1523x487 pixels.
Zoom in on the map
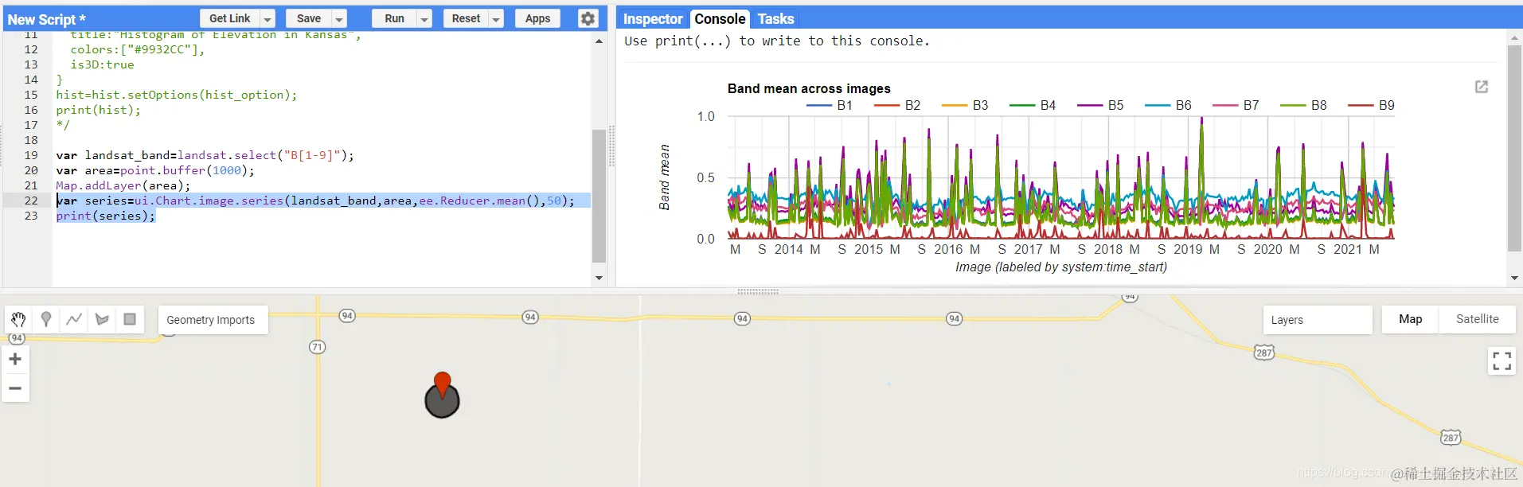(15, 359)
